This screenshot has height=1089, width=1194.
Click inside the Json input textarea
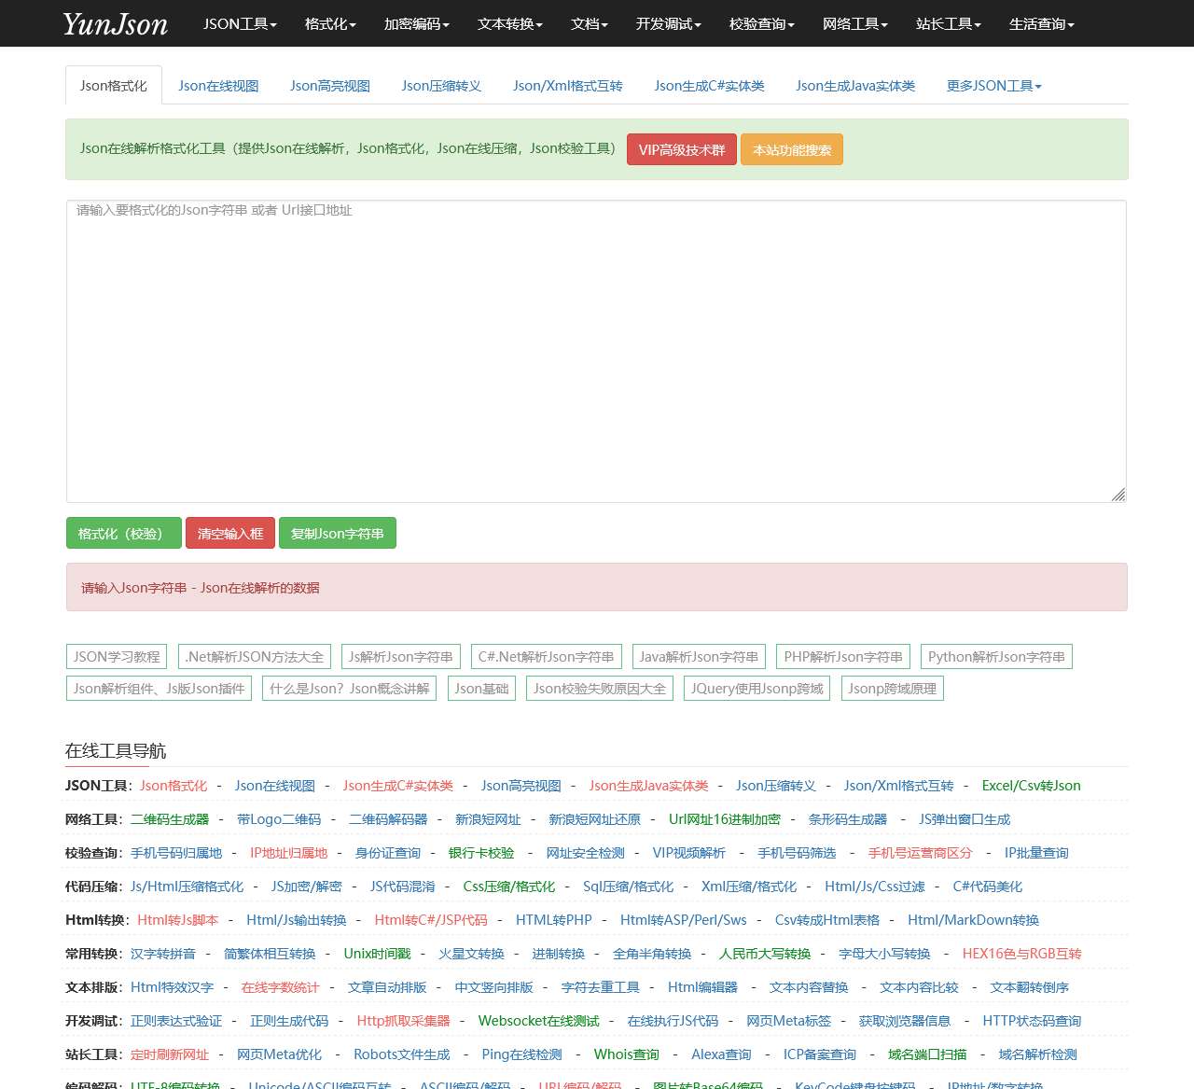click(595, 350)
